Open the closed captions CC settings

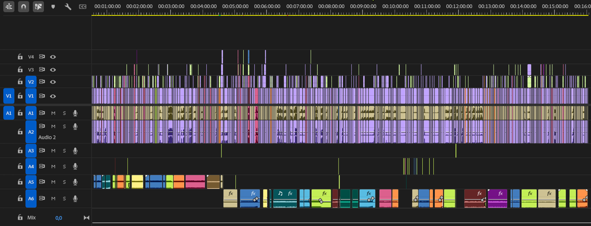tap(83, 7)
